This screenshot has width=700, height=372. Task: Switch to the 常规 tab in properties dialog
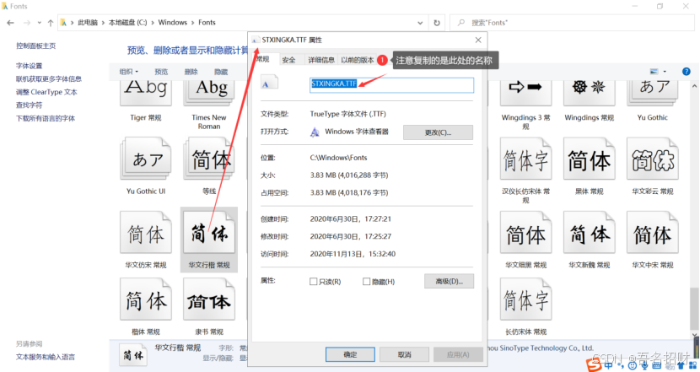coord(263,59)
